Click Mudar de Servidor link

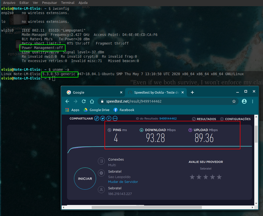(123, 182)
